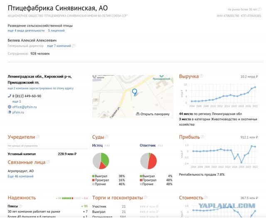Click help icon beside 'еще 7 компаний'
Screen dimensions: 266x218
click(x=74, y=46)
